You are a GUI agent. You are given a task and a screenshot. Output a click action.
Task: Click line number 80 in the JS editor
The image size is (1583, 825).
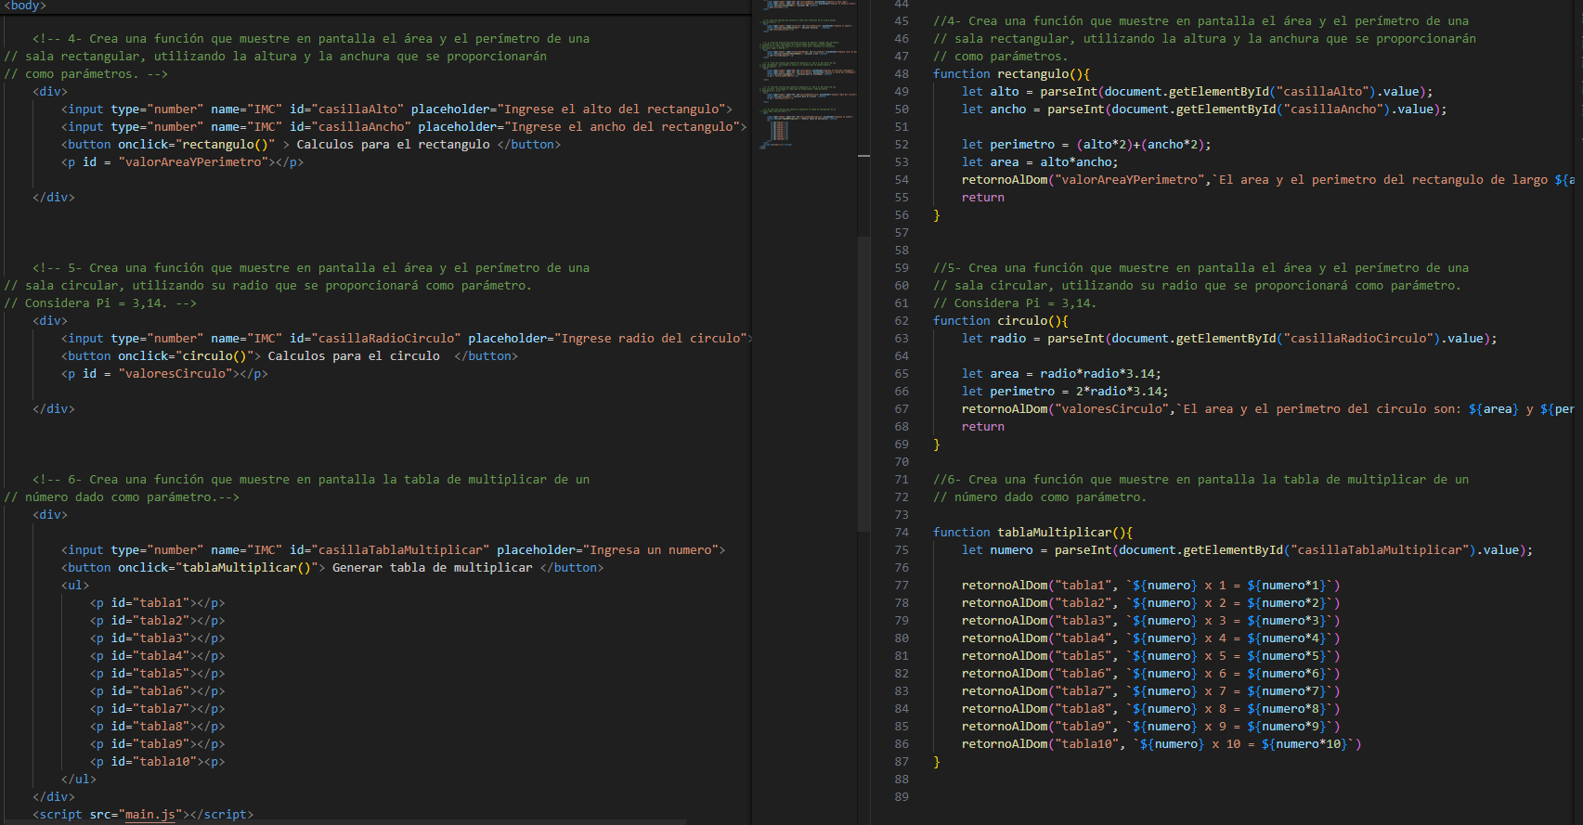[902, 638]
